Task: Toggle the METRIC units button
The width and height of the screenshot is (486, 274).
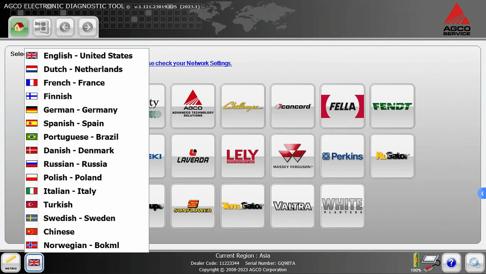Action: pyautogui.click(x=11, y=263)
